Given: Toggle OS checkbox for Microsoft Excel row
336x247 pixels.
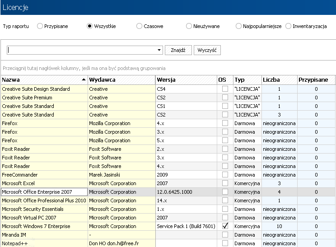Looking at the screenshot, I should click(x=225, y=183).
